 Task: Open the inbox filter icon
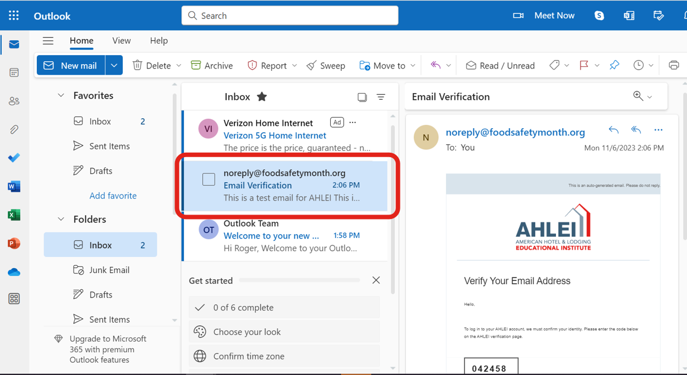(381, 97)
